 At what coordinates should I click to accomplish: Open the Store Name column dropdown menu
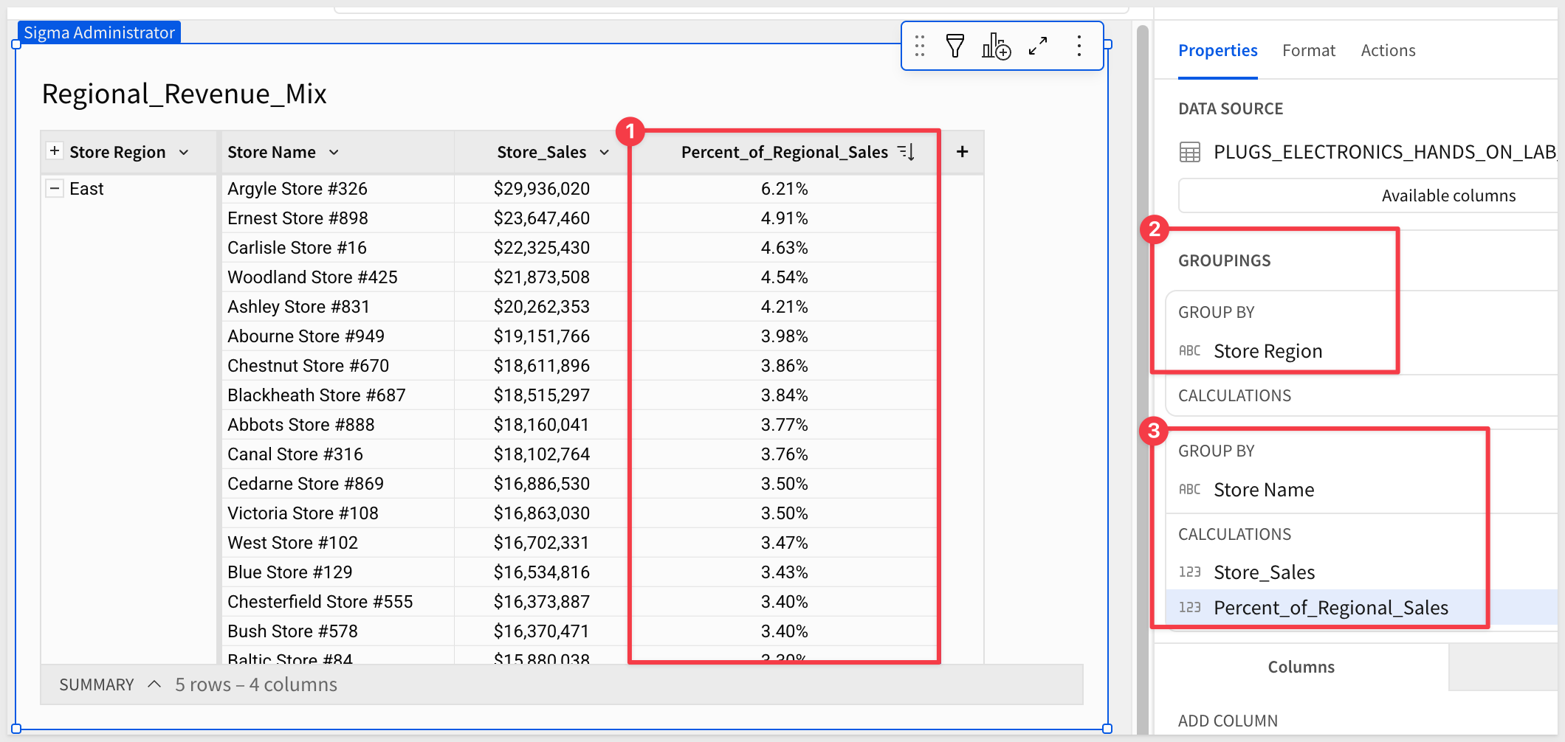(x=334, y=153)
